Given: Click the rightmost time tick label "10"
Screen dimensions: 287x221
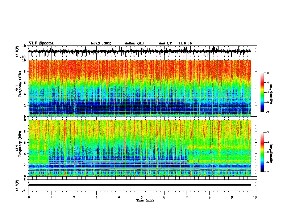Looking at the screenshot, I should tap(255, 197).
